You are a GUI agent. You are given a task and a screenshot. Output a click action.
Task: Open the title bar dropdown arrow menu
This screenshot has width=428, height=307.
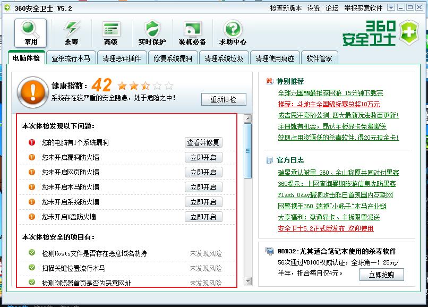point(391,7)
